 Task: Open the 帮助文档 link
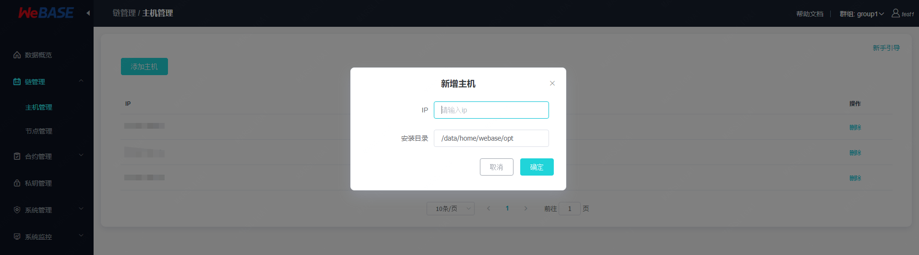810,14
